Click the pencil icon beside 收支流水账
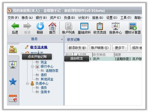Screen dimensions: 149x112 (x=27, y=47)
